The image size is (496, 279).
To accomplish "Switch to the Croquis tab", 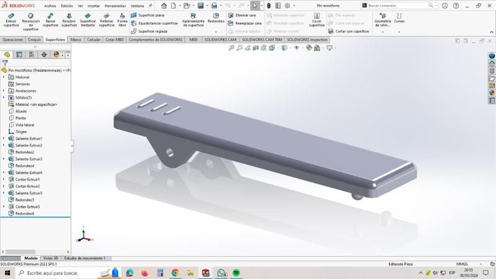I will tap(34, 40).
